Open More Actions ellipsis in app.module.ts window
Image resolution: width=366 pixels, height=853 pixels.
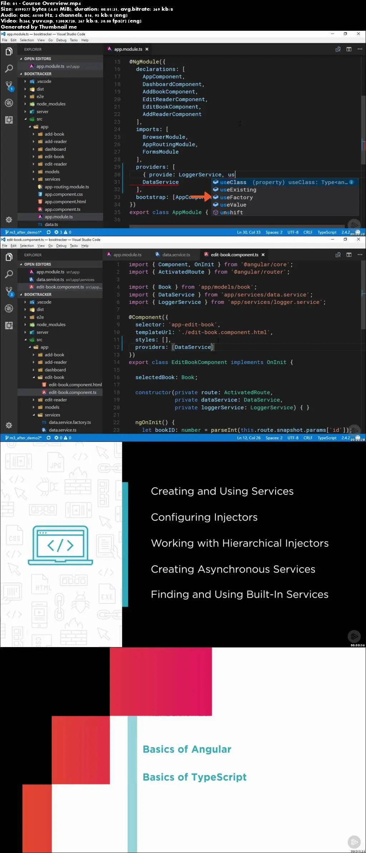pyautogui.click(x=360, y=49)
